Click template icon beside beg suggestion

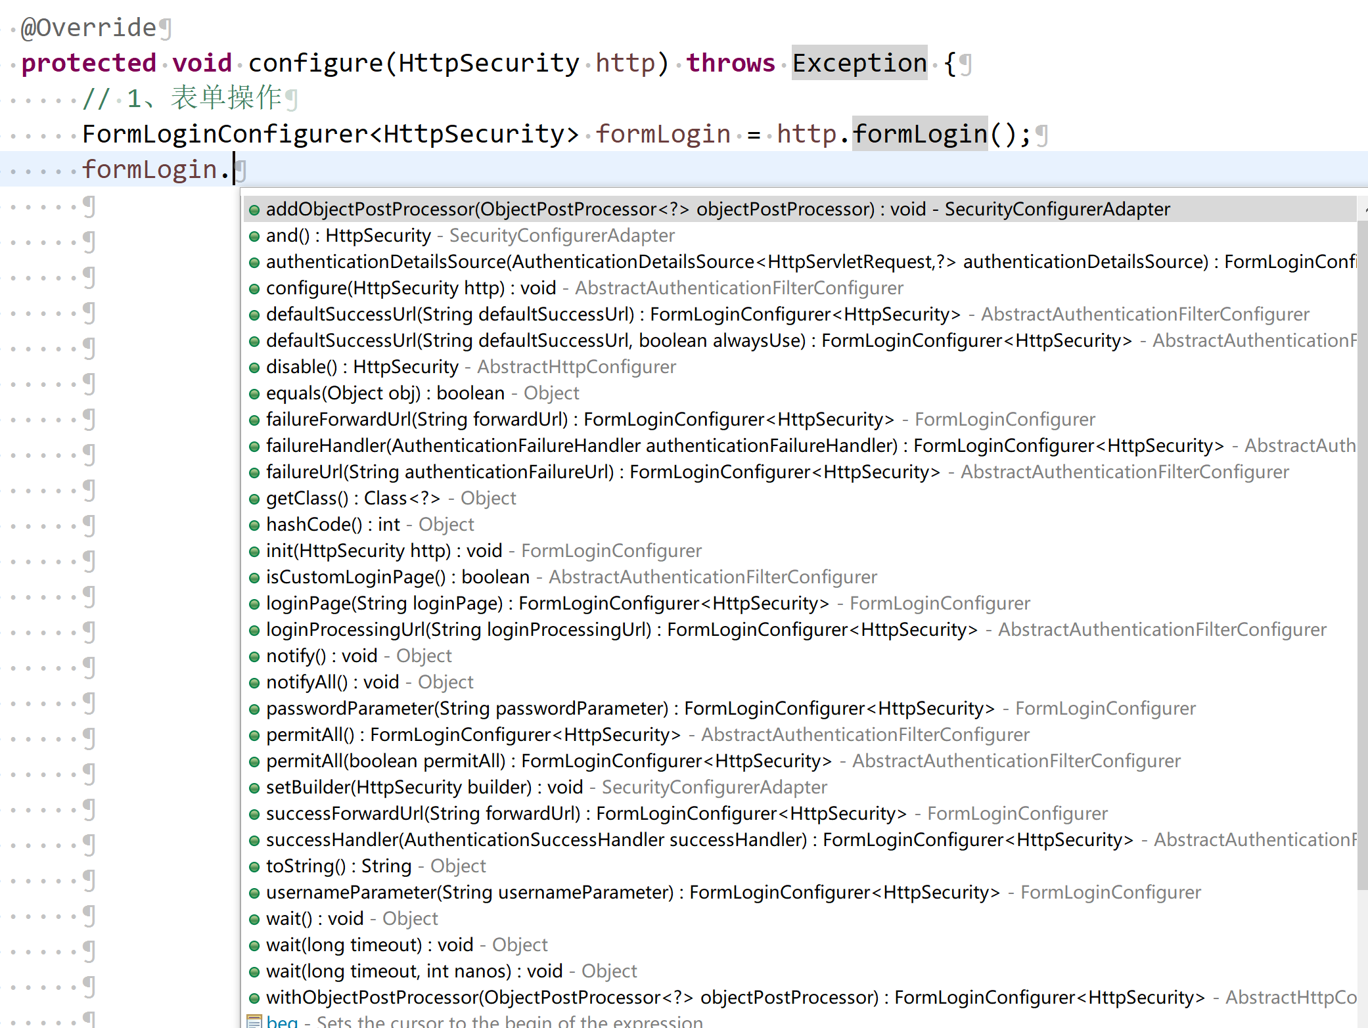(x=254, y=1021)
